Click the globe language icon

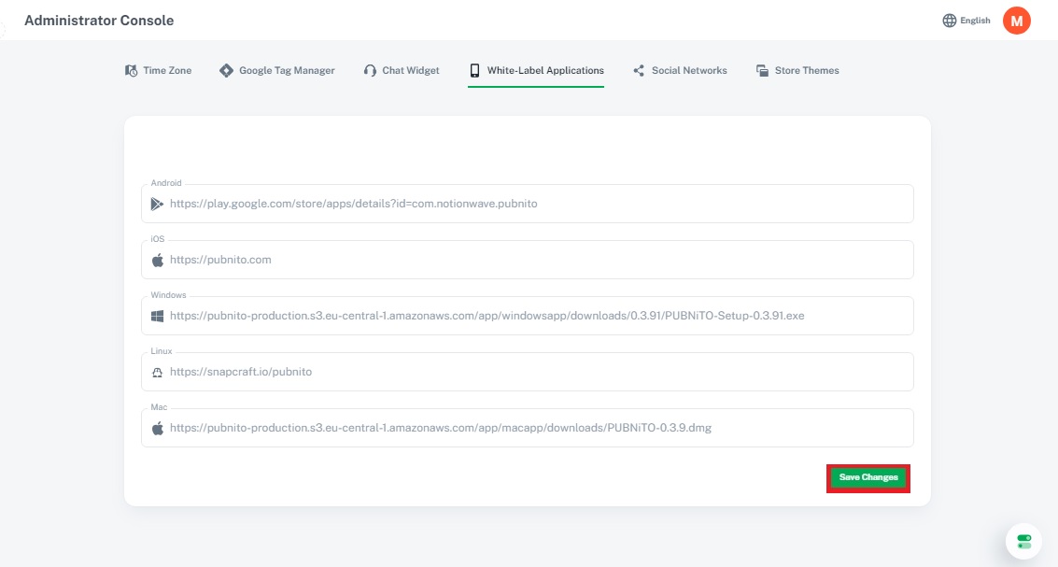950,21
